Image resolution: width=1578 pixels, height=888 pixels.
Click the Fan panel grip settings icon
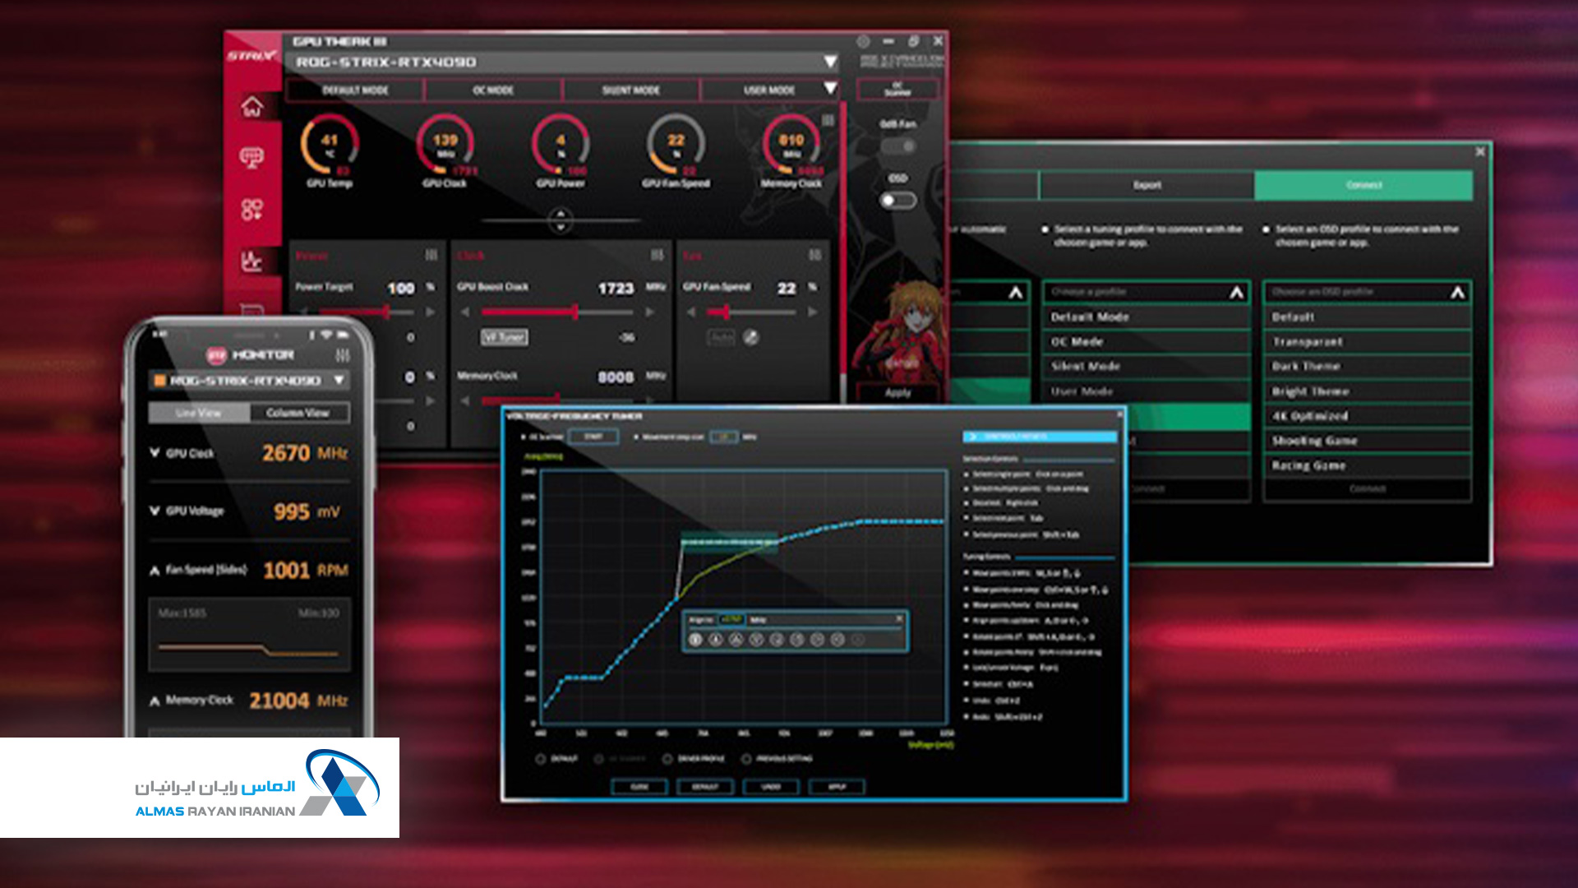pyautogui.click(x=814, y=256)
